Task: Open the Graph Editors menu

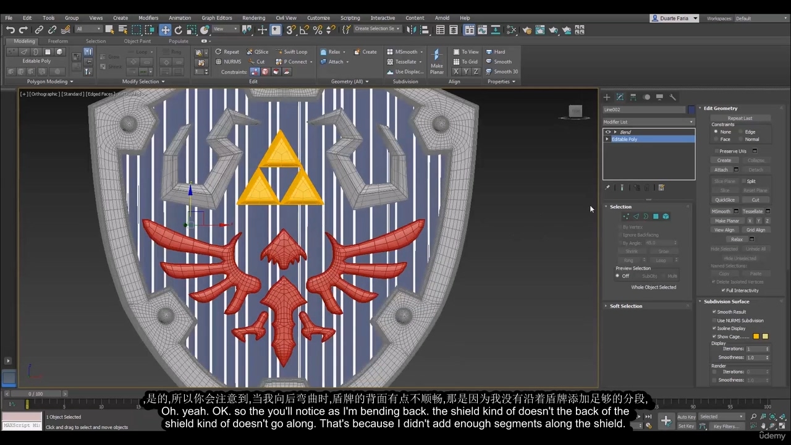Action: tap(217, 18)
